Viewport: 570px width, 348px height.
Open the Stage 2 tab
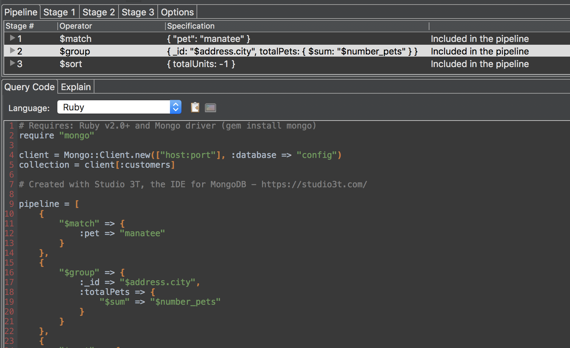(x=99, y=12)
